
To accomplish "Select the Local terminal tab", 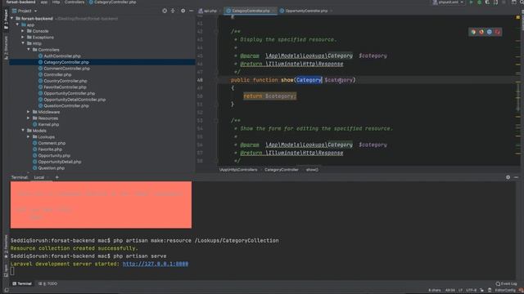I will tap(39, 177).
